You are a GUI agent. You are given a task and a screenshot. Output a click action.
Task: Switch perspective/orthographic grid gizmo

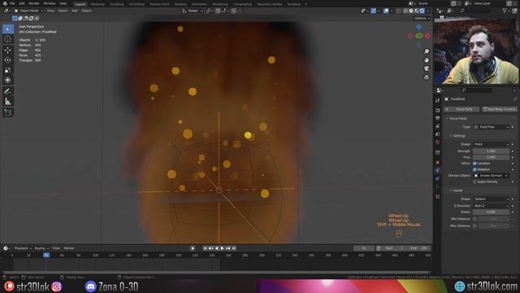pos(427,77)
